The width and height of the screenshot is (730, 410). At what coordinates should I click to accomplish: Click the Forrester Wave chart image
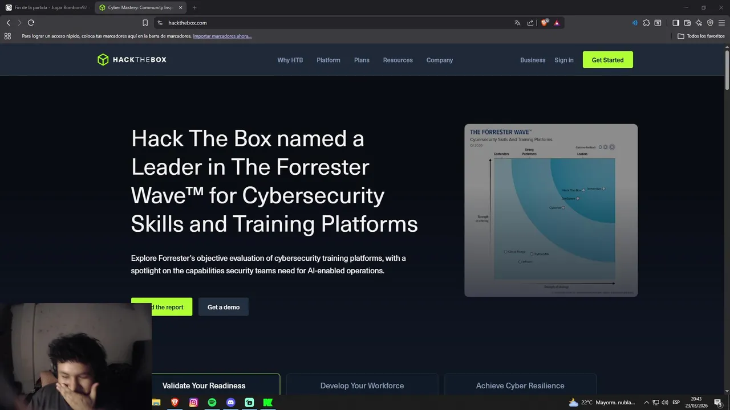[551, 210]
